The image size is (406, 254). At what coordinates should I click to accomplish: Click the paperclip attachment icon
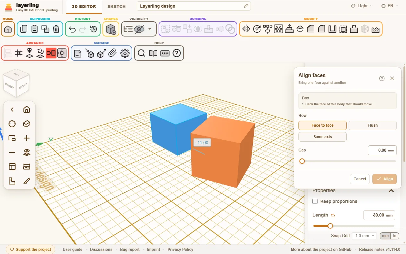coord(112,53)
